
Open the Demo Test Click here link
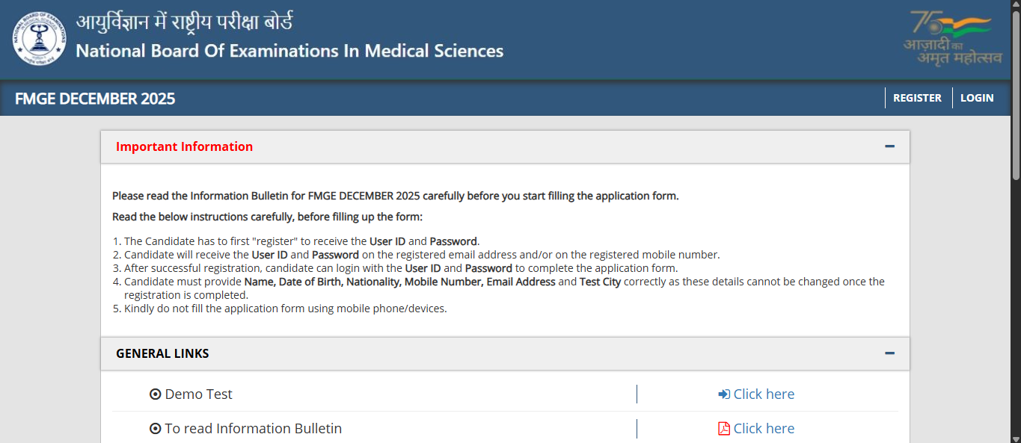764,394
